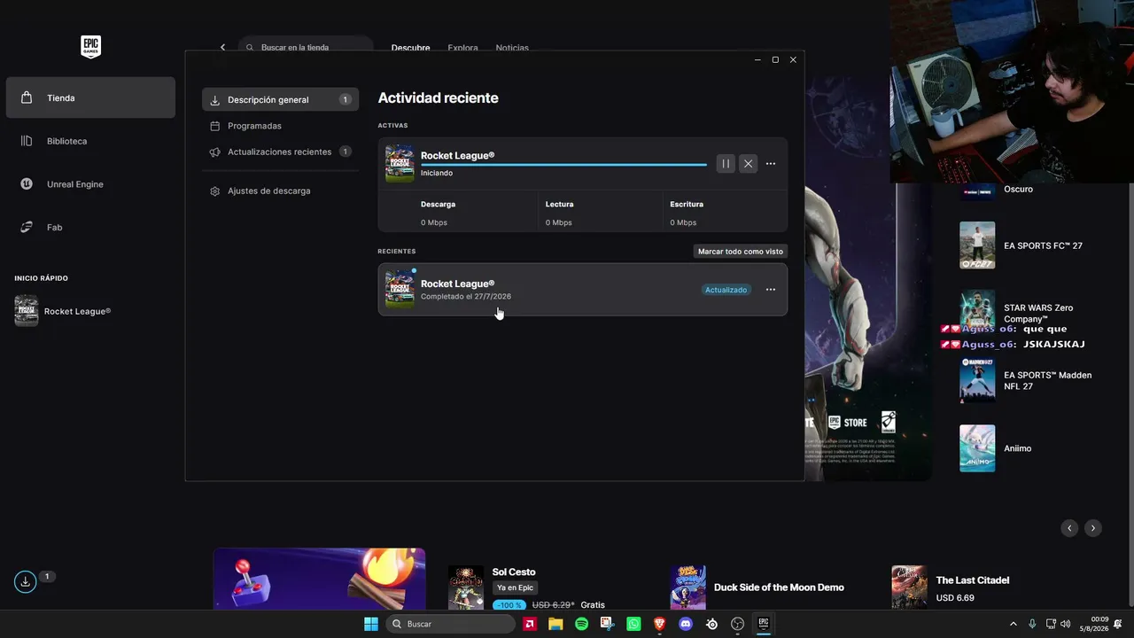
Task: Switch to the Descubre tab
Action: [410, 48]
